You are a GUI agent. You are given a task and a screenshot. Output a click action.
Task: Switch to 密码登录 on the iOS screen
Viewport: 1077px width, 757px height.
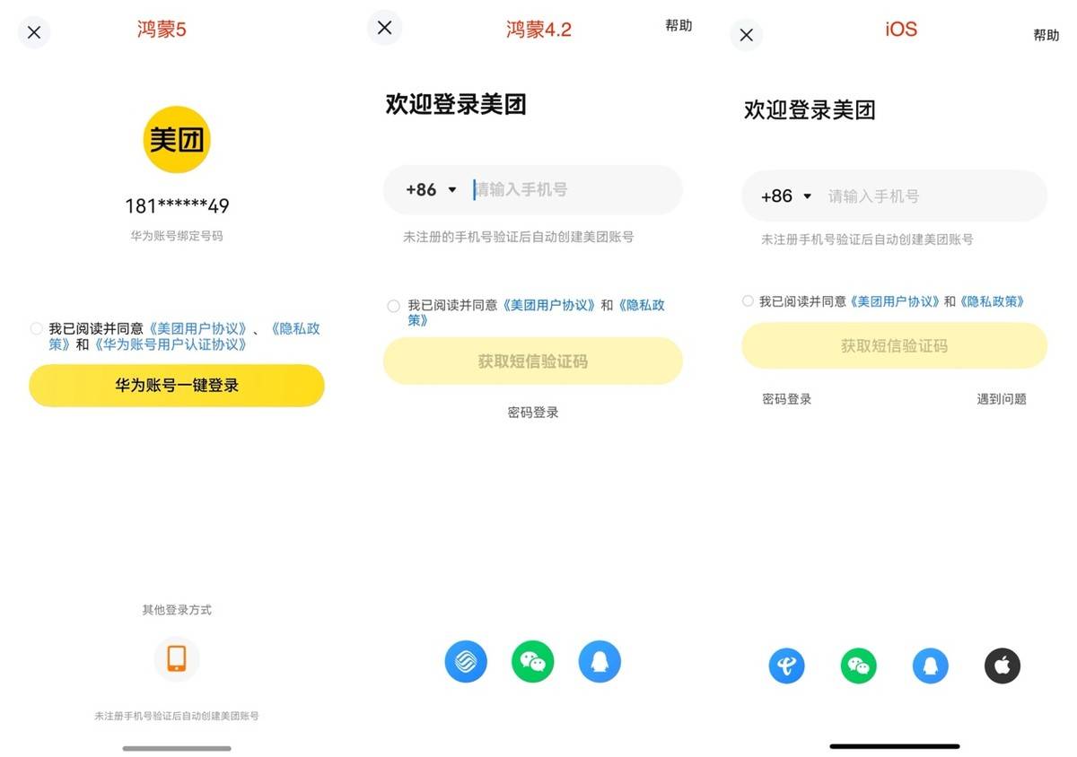pos(786,399)
